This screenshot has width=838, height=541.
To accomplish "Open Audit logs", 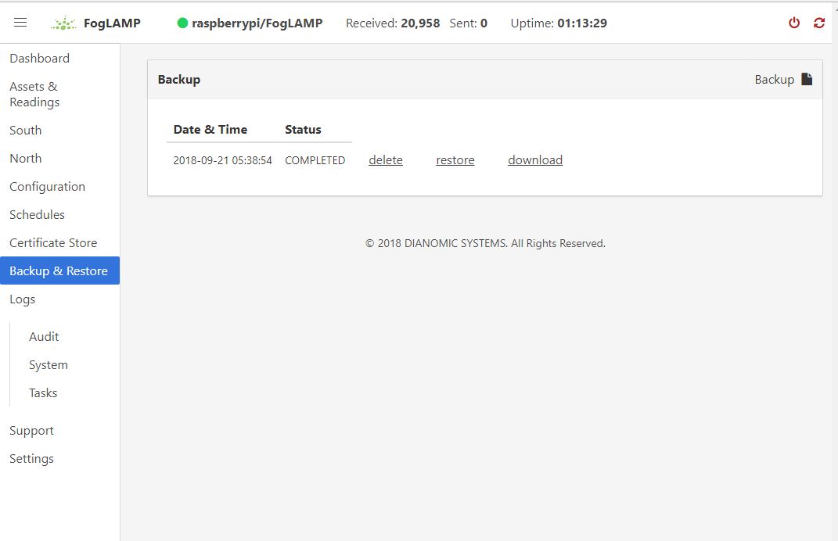I will pos(44,337).
